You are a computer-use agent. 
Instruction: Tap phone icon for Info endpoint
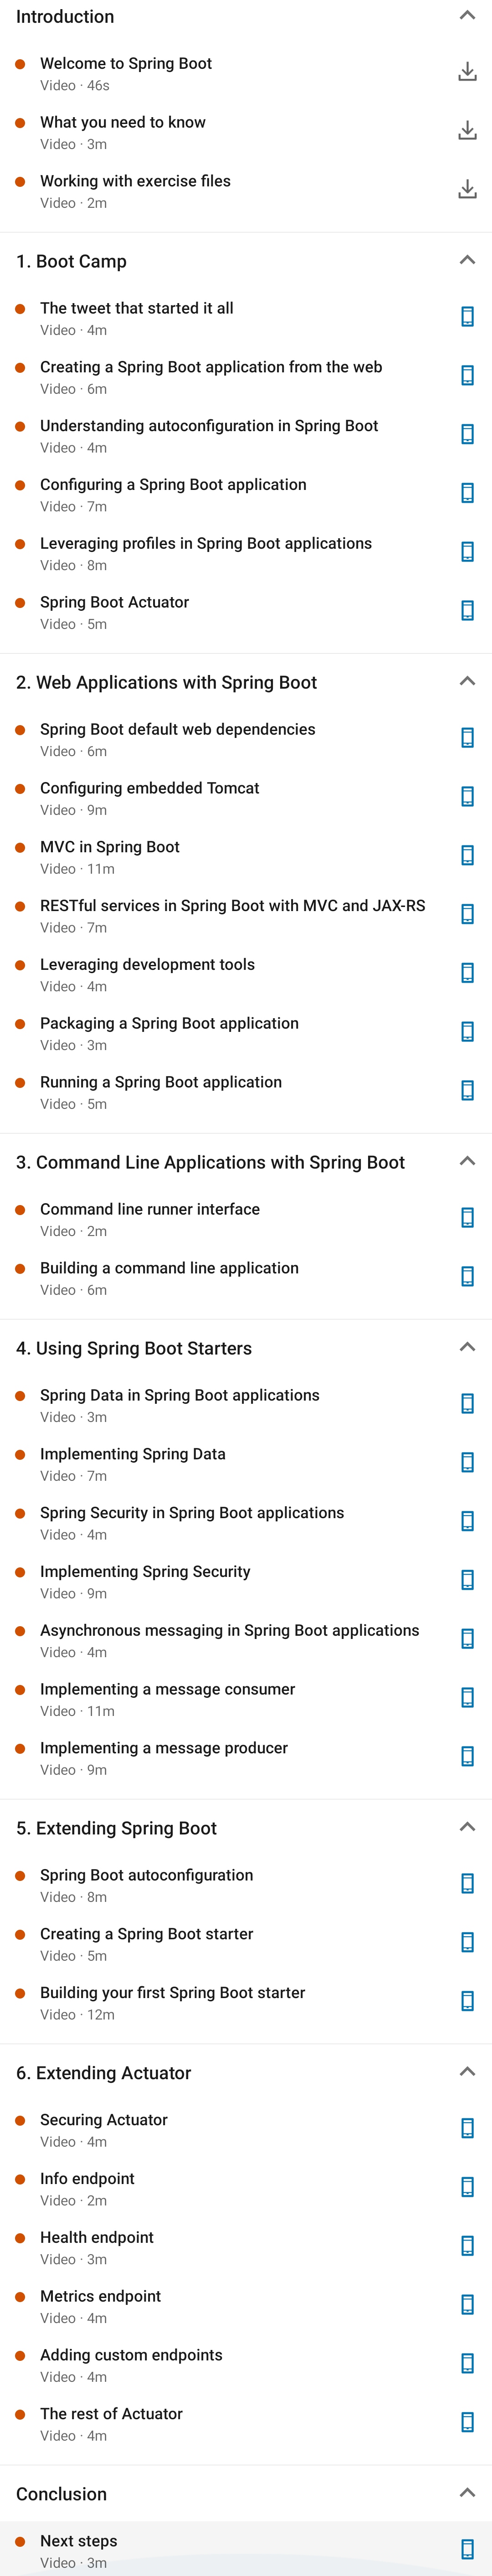[467, 2187]
